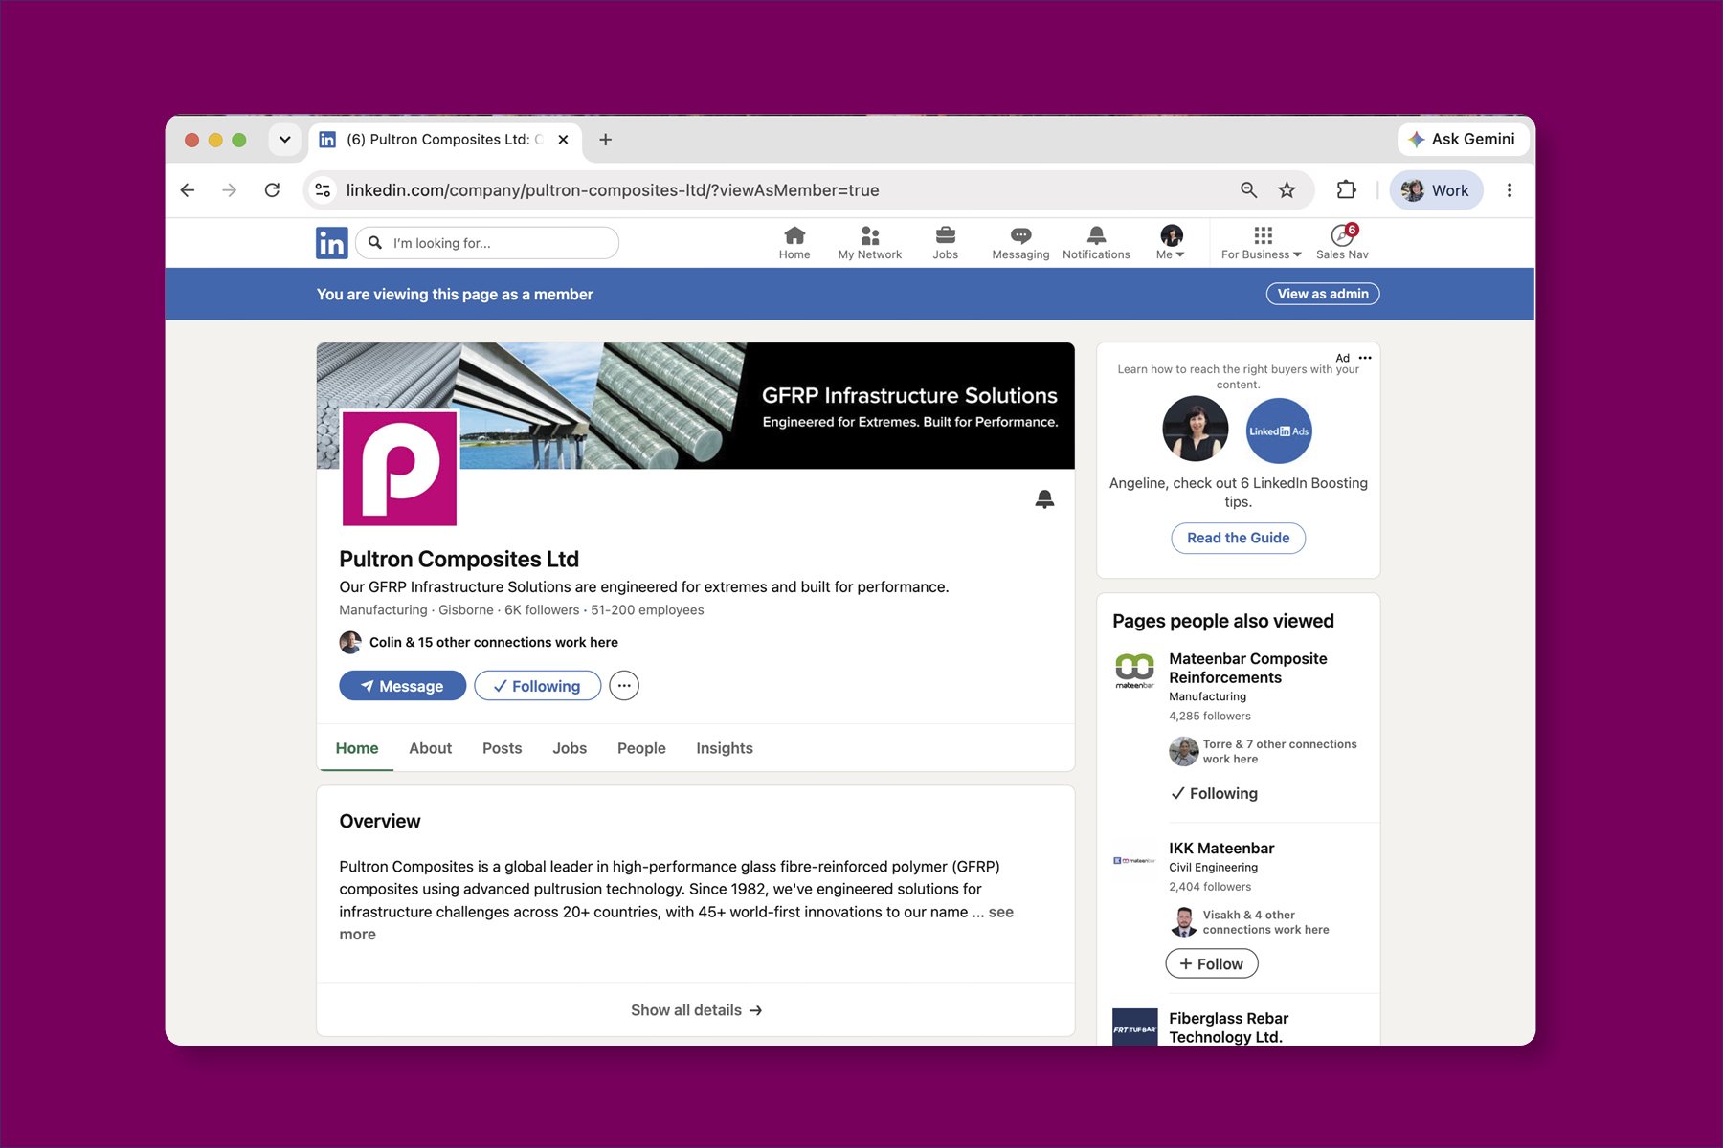Screen dimensions: 1723x1148
Task: Click the IKK Mateenbar logo thumbnail
Action: pyautogui.click(x=1134, y=861)
